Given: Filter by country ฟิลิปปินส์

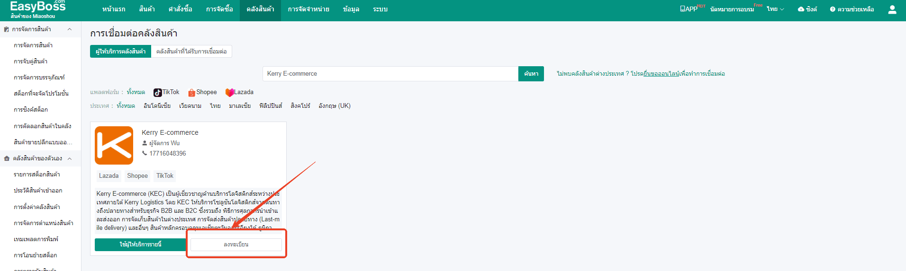Looking at the screenshot, I should pyautogui.click(x=271, y=106).
